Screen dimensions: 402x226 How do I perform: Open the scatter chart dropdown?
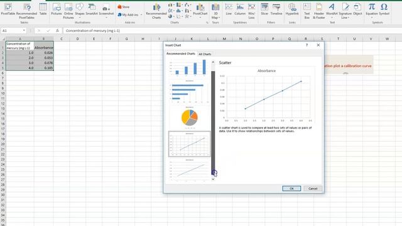(x=179, y=16)
